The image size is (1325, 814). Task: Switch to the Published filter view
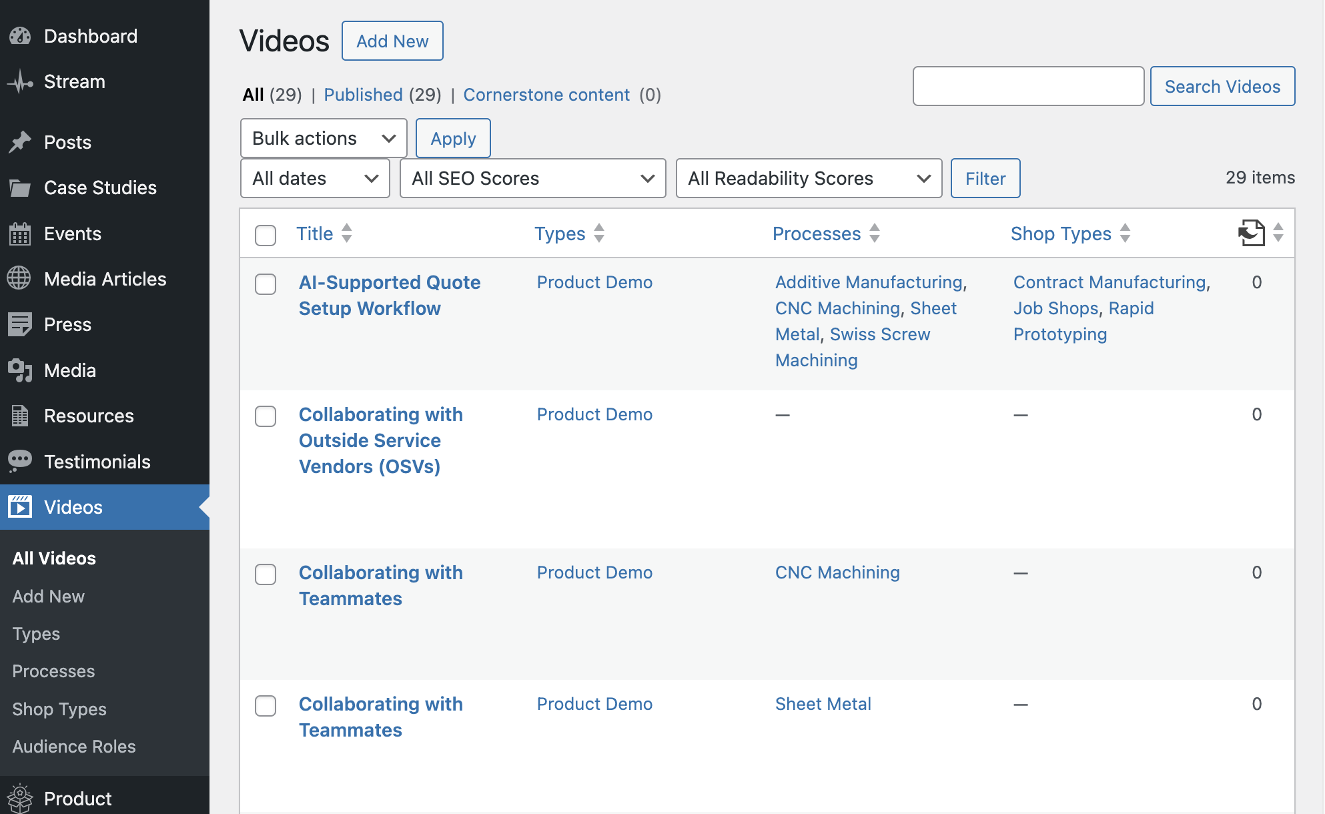[x=363, y=95]
